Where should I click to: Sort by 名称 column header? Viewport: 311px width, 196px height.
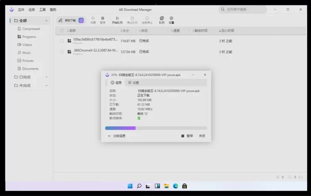pyautogui.click(x=72, y=31)
